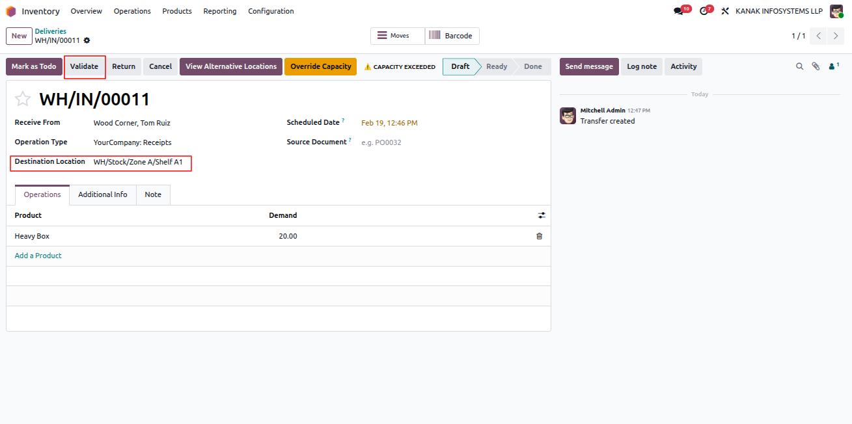Mark WH/IN/00011 as favorite star
Viewport: 852px width, 424px height.
(23, 99)
